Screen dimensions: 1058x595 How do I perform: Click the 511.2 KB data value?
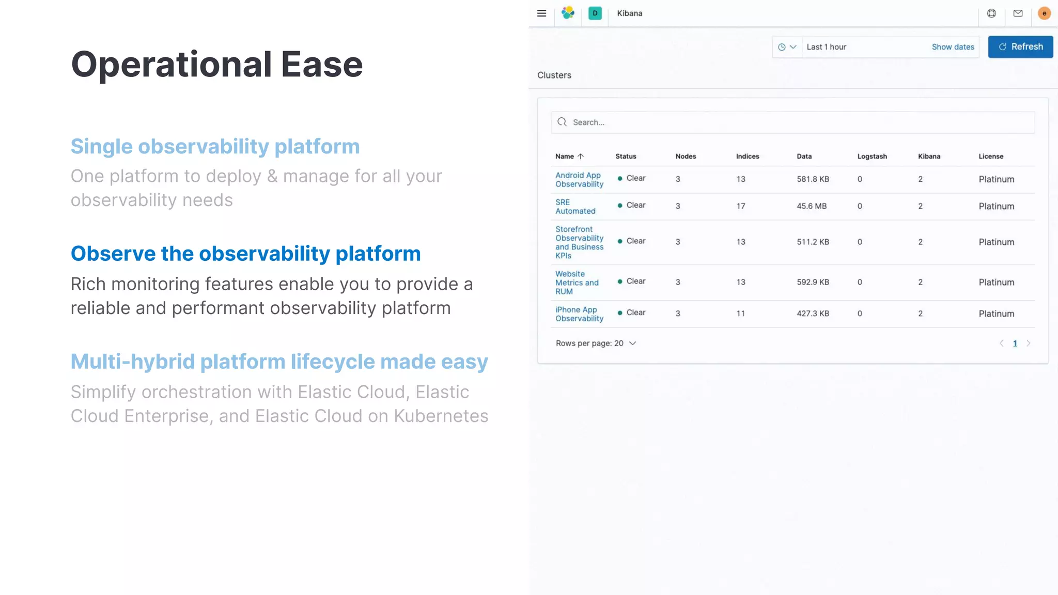813,242
